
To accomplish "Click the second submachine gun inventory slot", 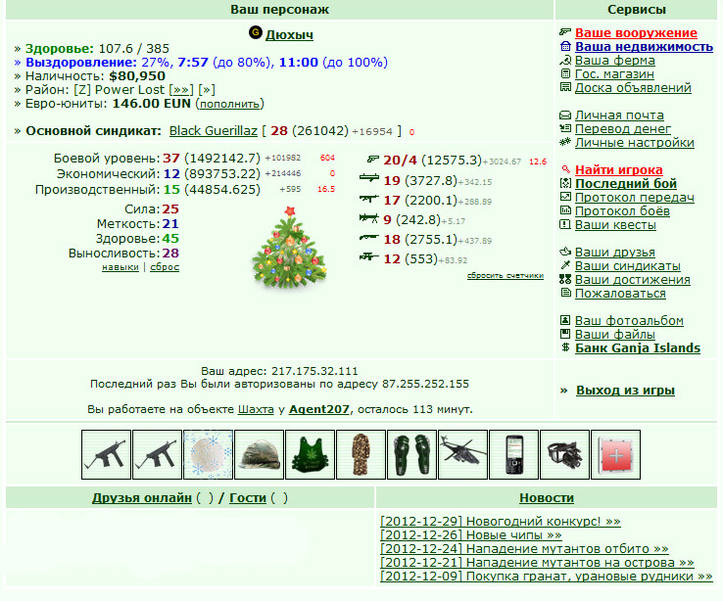I will 157,454.
